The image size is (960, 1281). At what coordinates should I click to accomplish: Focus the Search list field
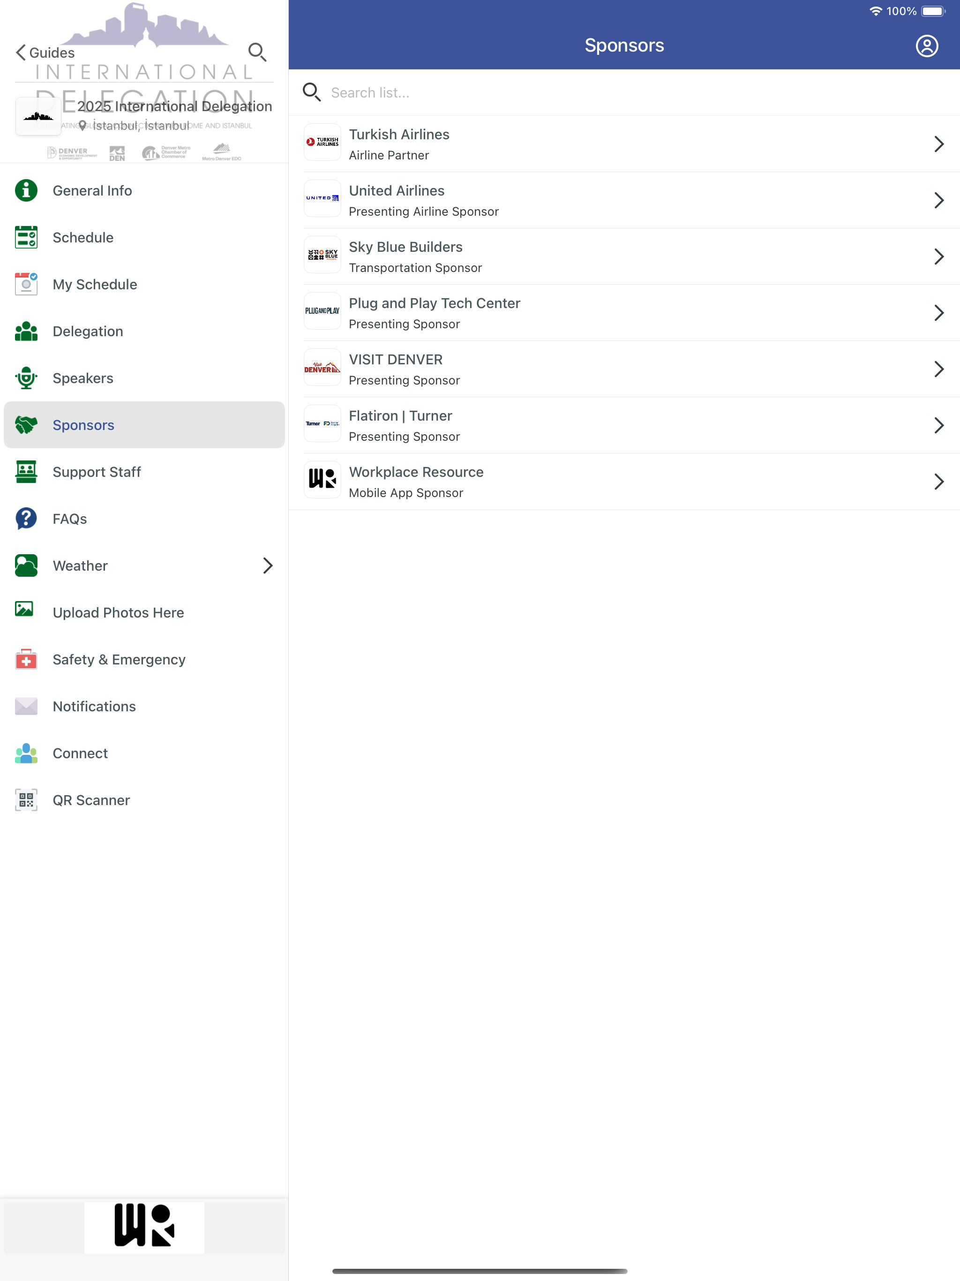coord(624,93)
